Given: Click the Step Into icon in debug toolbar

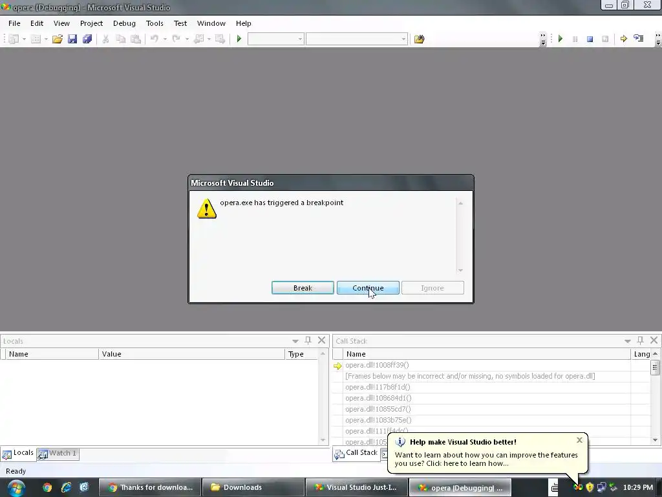Looking at the screenshot, I should pyautogui.click(x=638, y=39).
